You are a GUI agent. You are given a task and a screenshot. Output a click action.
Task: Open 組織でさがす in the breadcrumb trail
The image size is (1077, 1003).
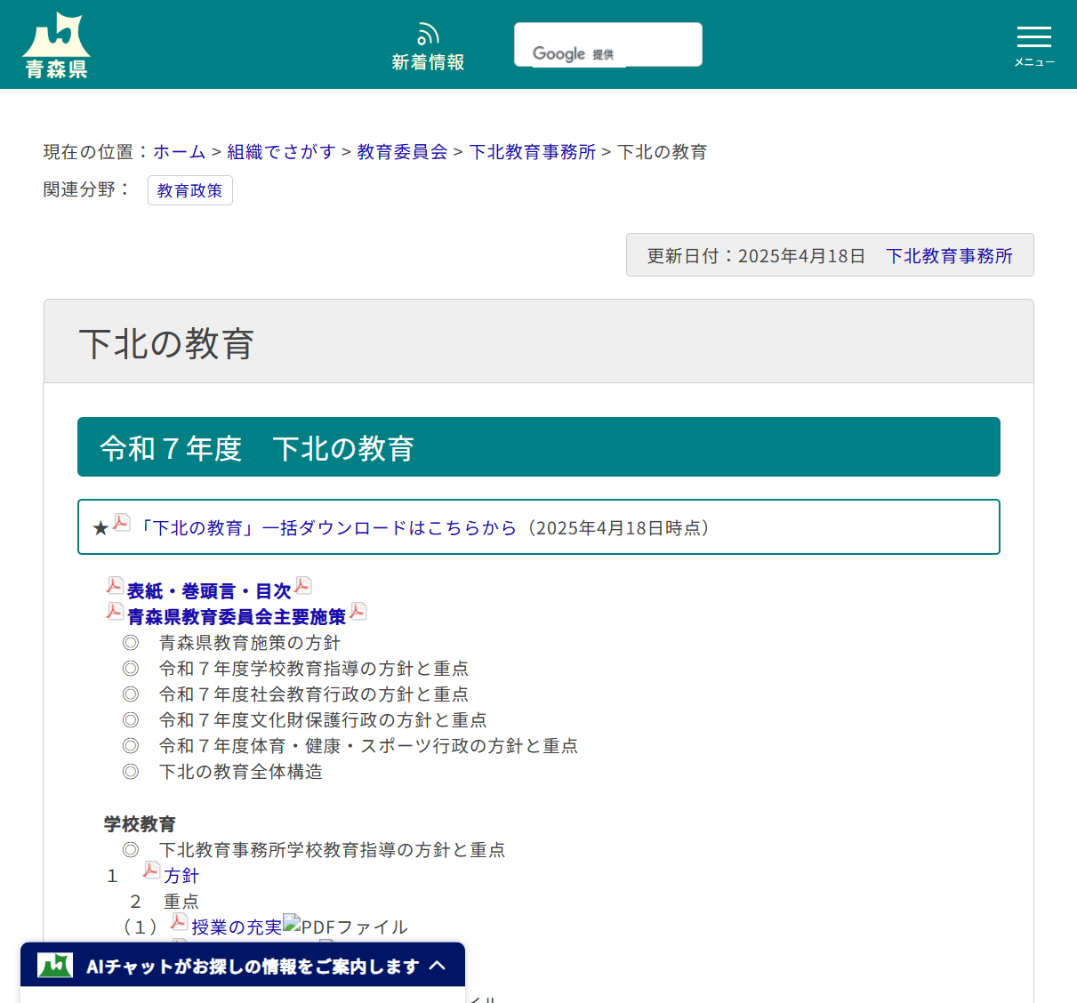(280, 151)
